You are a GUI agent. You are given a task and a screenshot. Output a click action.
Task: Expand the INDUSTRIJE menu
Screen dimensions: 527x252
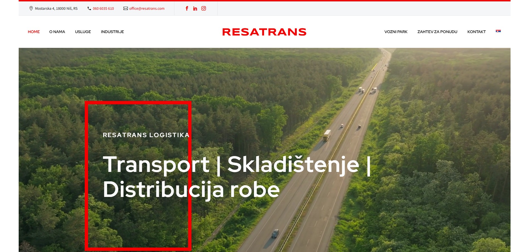click(x=112, y=32)
